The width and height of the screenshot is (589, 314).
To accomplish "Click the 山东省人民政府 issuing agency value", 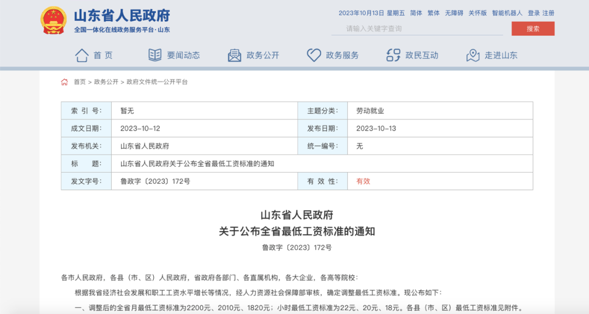I will point(145,146).
